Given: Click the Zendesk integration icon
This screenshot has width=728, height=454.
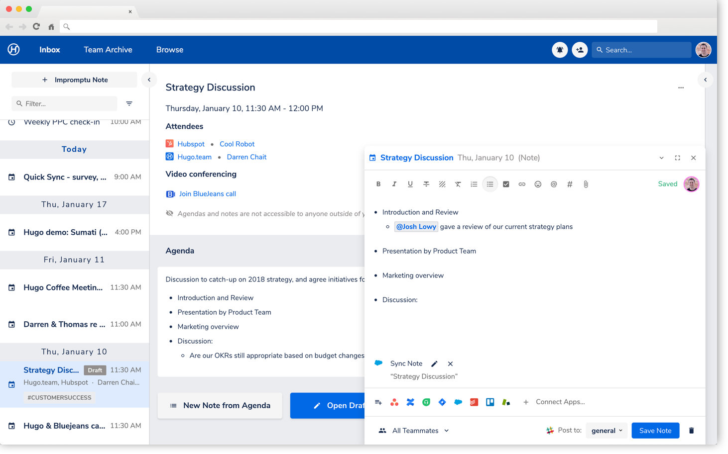Looking at the screenshot, I should tap(506, 402).
